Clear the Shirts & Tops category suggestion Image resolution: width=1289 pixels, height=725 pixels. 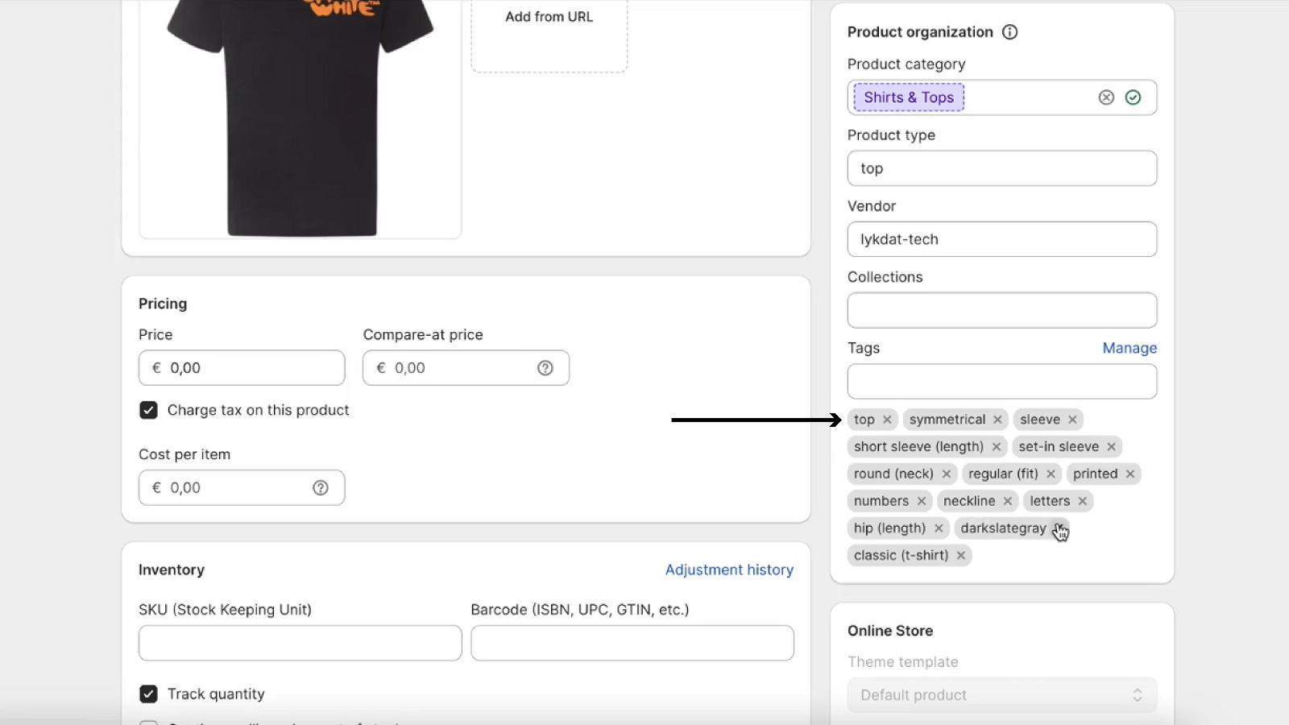pyautogui.click(x=1106, y=97)
